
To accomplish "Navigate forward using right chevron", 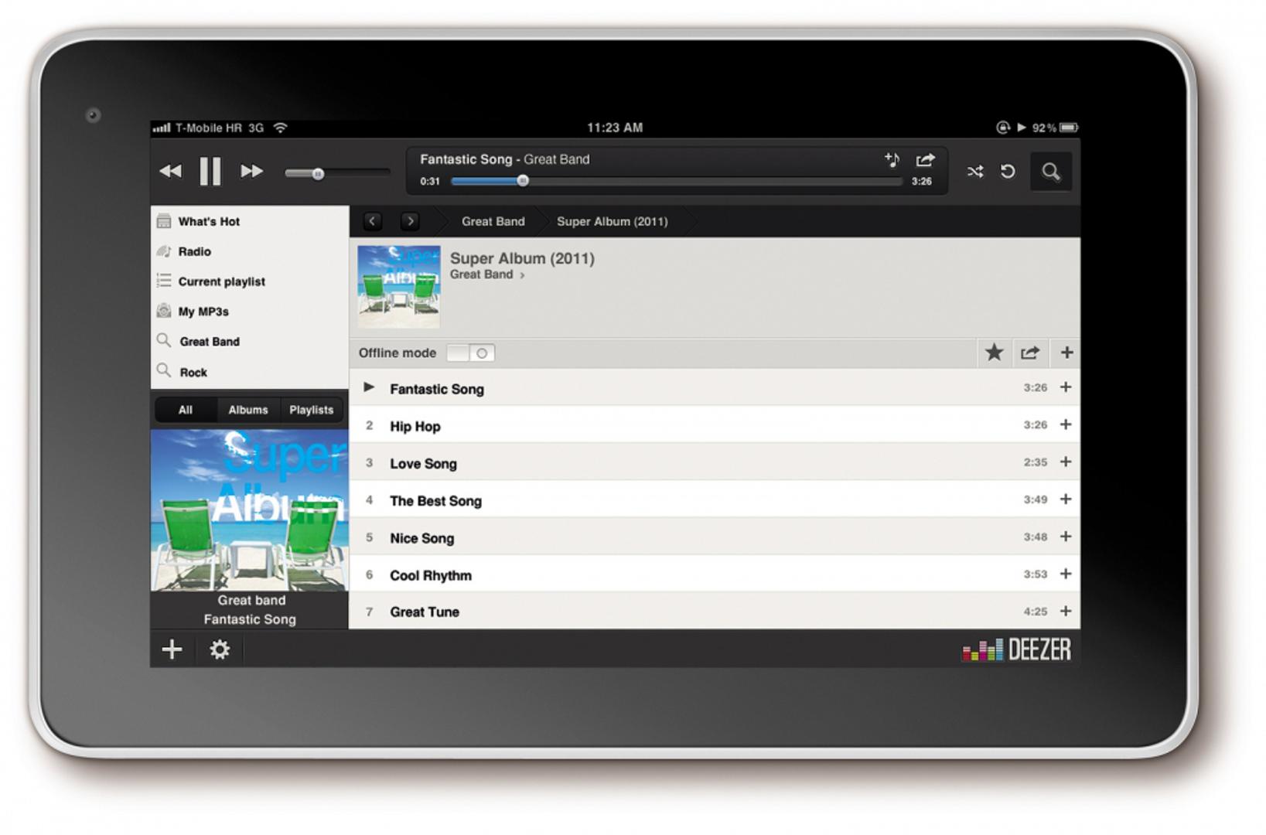I will tap(410, 221).
